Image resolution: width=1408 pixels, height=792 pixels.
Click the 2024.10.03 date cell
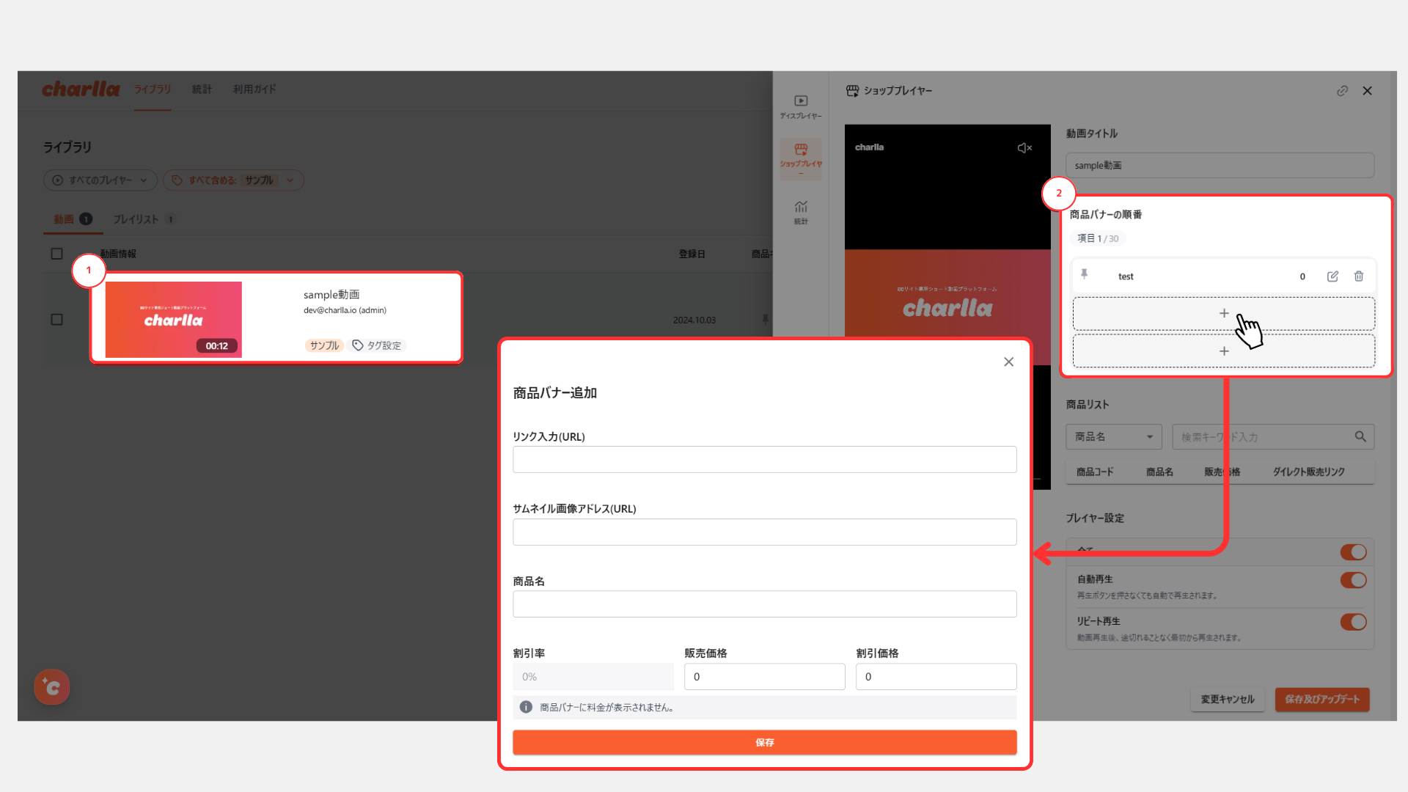[x=694, y=320]
